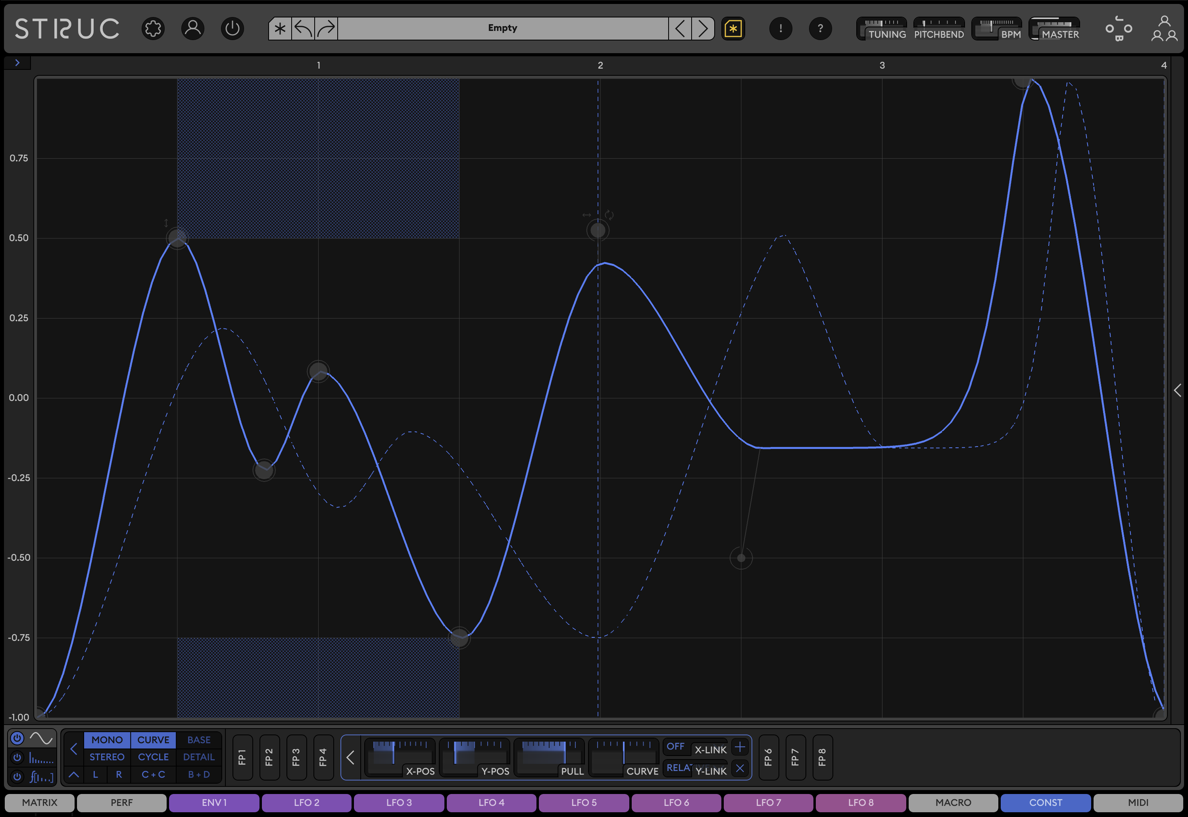Image resolution: width=1188 pixels, height=817 pixels.
Task: Open the user account icon
Action: coord(192,29)
